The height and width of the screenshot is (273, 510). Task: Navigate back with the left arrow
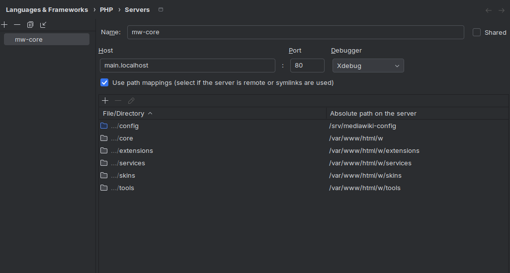click(x=489, y=10)
